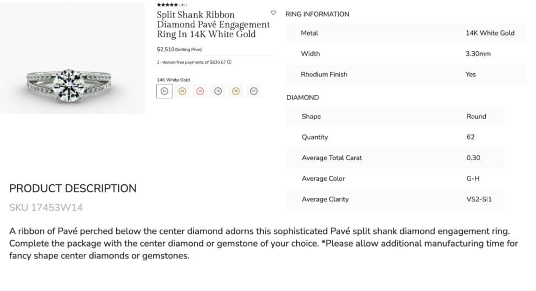536x291 pixels.
Task: Click the ring product image
Action: [72, 58]
